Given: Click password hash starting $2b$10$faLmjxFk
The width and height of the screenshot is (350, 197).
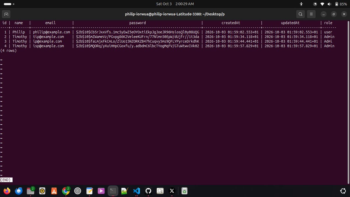Looking at the screenshot, I should coord(137,41).
